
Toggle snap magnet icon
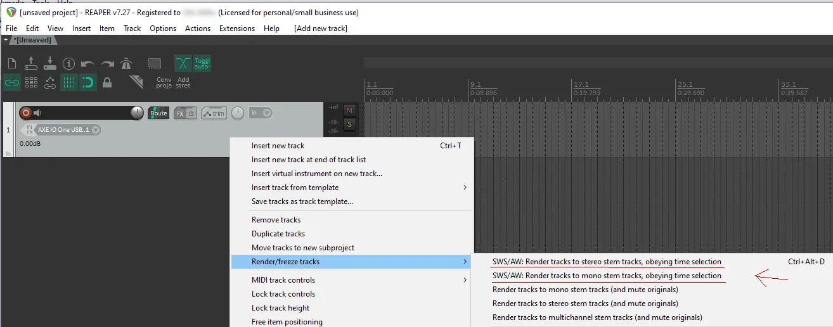88,82
